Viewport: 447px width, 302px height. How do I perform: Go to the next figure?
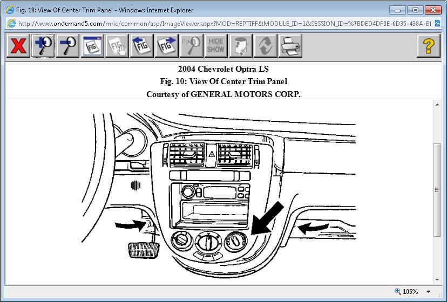click(x=167, y=46)
